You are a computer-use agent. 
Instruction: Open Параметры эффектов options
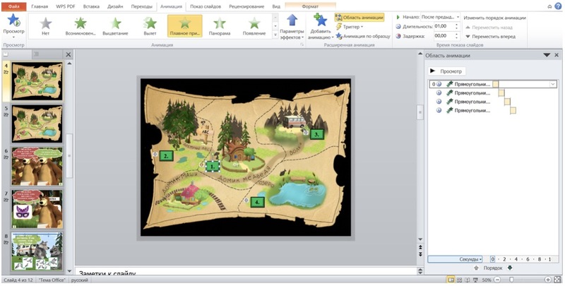point(292,26)
